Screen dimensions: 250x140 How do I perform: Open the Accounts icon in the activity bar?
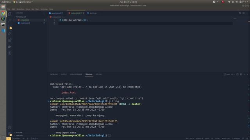tap(10, 127)
